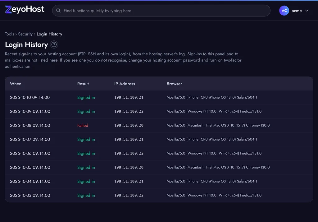
Task: Select the 2026-10-10 09:14:00 timestamp
Action: [30, 97]
